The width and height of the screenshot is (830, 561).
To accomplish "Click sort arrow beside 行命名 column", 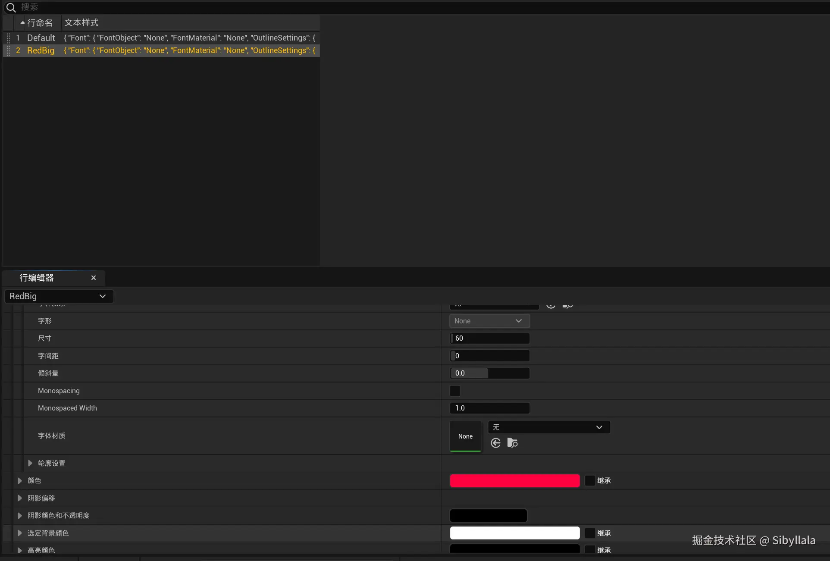I will pos(22,23).
